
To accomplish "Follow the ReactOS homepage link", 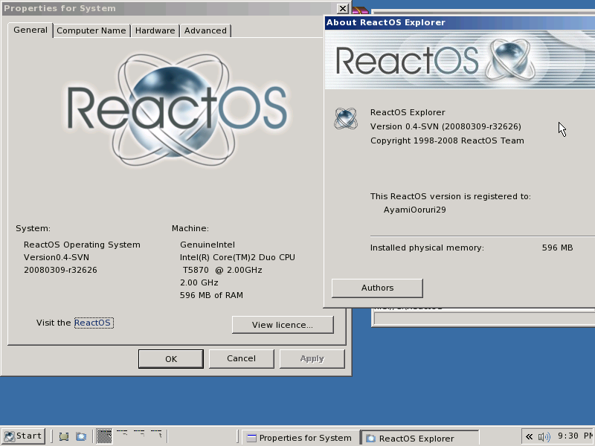I will pyautogui.click(x=94, y=323).
